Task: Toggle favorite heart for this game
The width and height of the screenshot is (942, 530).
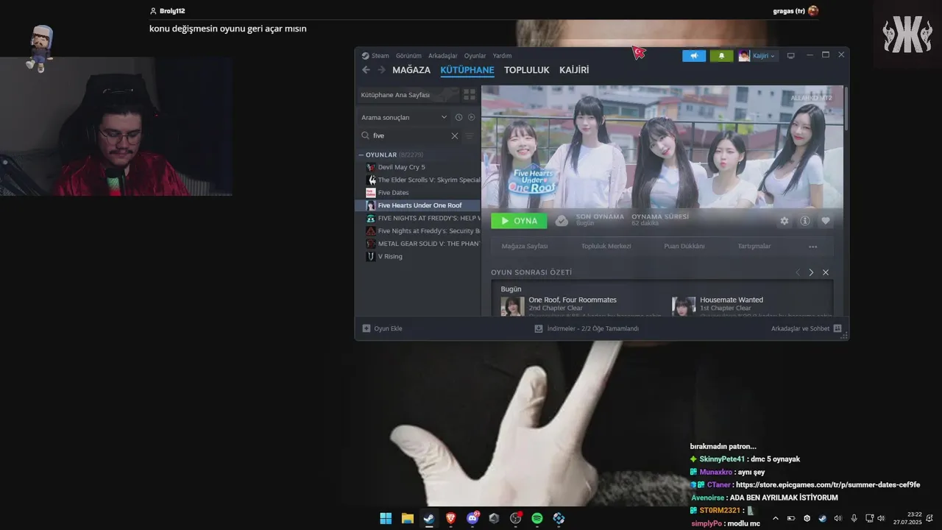Action: click(825, 221)
